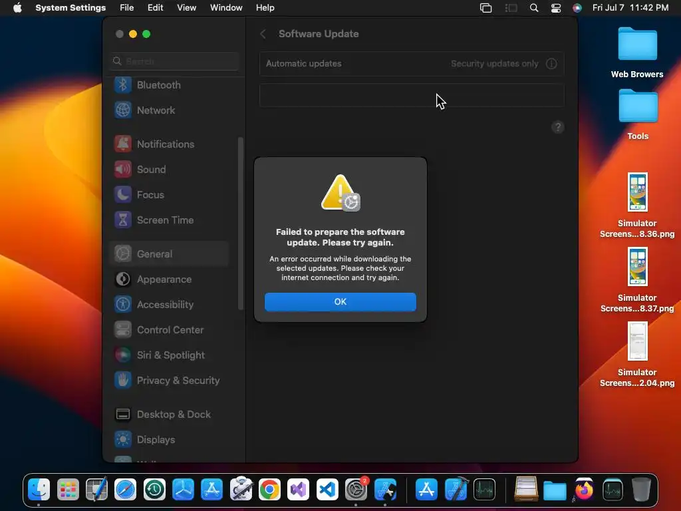
Task: Open Visual Studio from the Dock
Action: click(x=299, y=490)
